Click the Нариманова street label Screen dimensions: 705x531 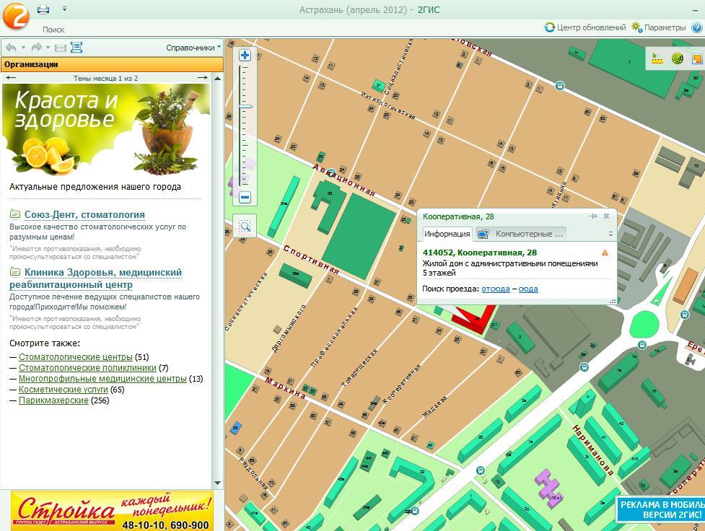click(x=592, y=450)
